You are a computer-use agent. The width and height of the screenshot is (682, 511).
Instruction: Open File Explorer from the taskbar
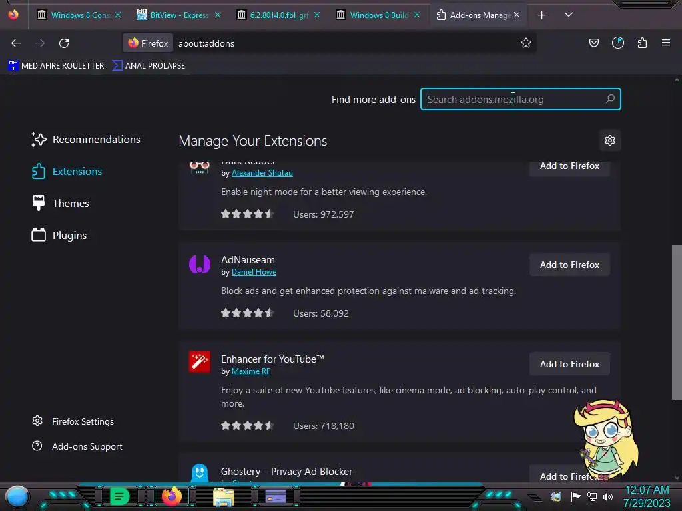click(224, 496)
